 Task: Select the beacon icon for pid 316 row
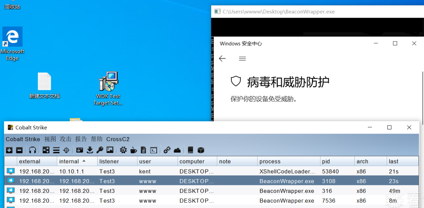(x=11, y=191)
